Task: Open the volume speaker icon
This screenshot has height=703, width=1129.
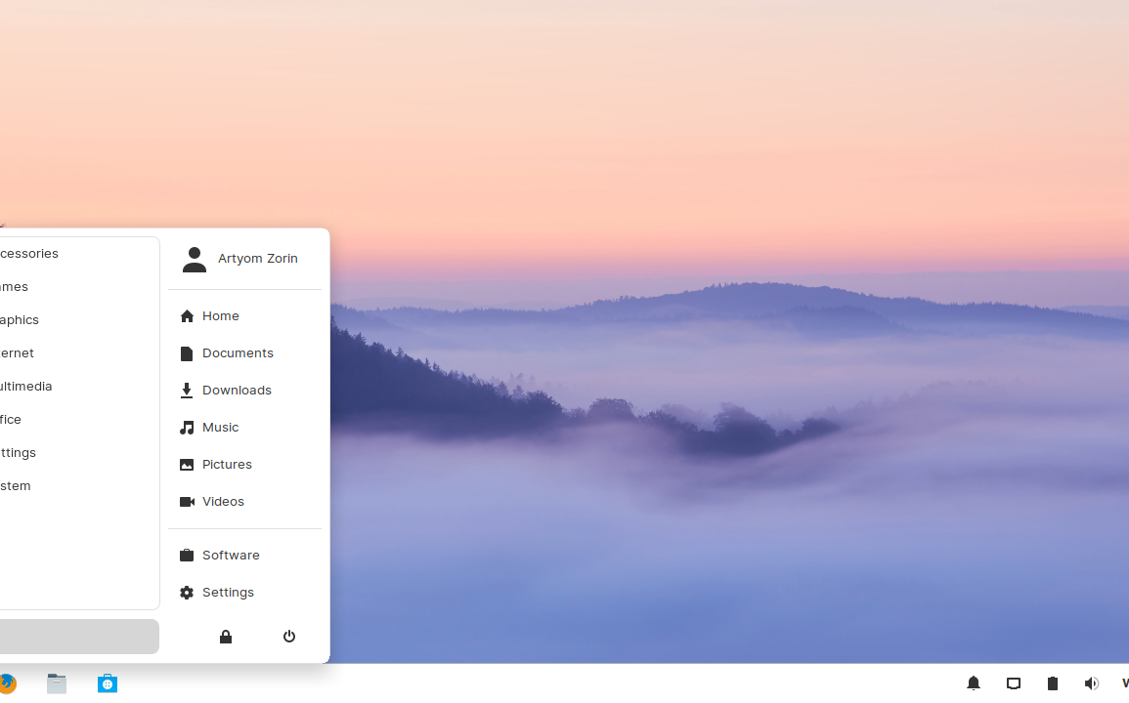Action: click(1092, 683)
